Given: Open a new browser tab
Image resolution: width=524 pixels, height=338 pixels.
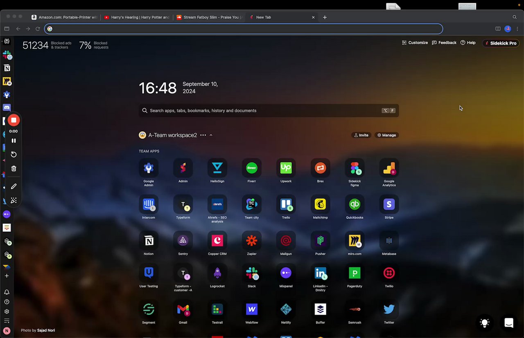Looking at the screenshot, I should pyautogui.click(x=325, y=17).
